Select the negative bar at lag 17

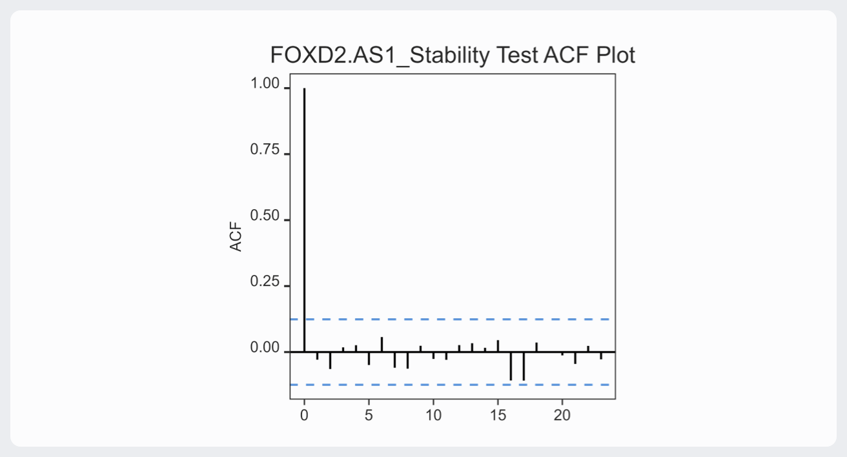tap(524, 366)
